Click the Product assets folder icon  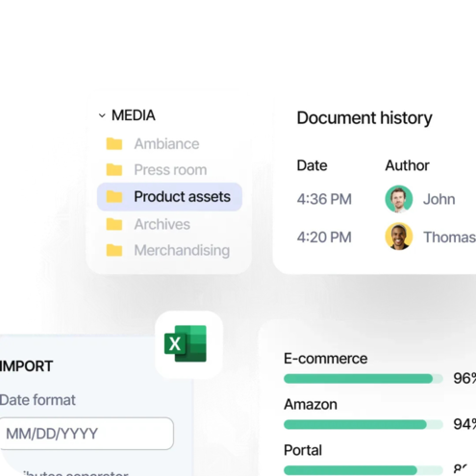point(114,197)
